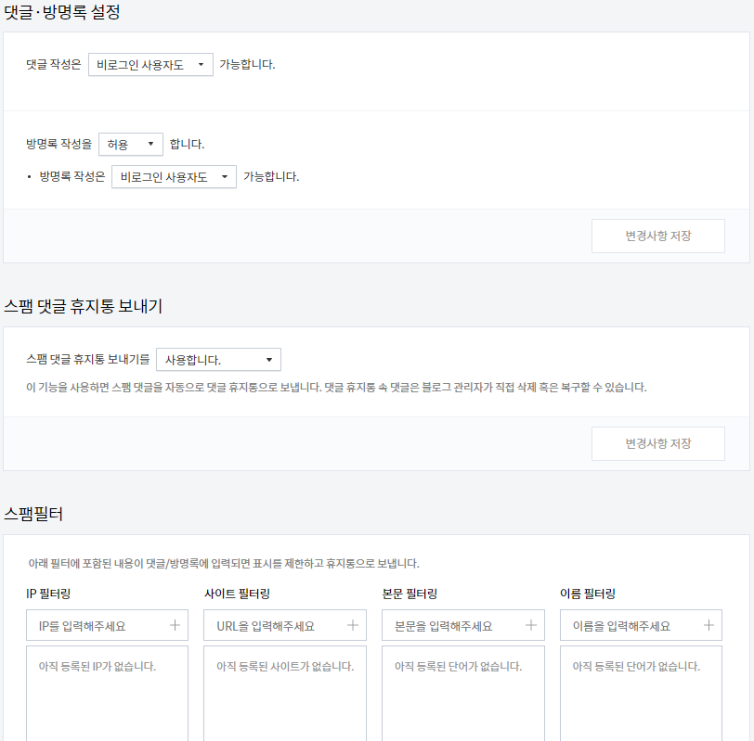The image size is (754, 741).
Task: Open the 방명록 작성은 비로그인 사용자도 dropdown
Action: pyautogui.click(x=174, y=177)
